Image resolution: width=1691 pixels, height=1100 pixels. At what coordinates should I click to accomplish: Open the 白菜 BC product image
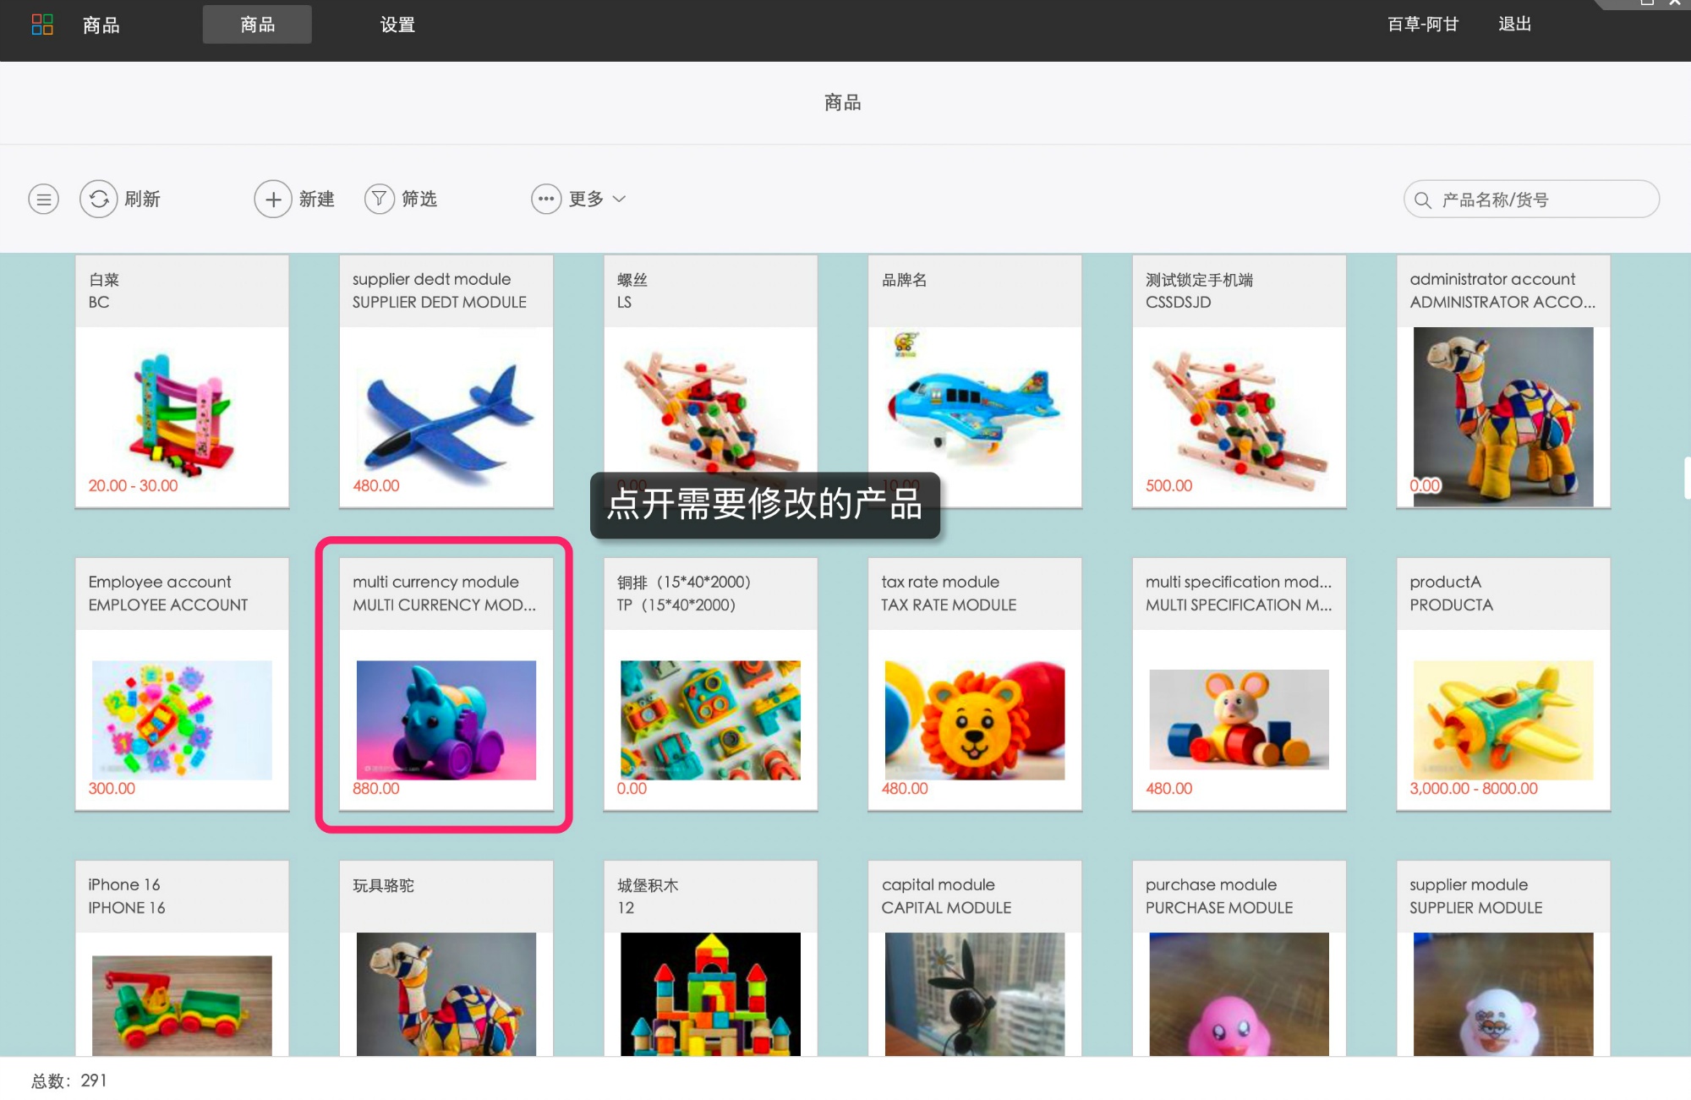(182, 416)
